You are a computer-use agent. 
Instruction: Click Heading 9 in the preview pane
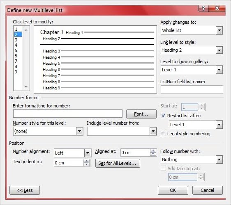(51, 88)
